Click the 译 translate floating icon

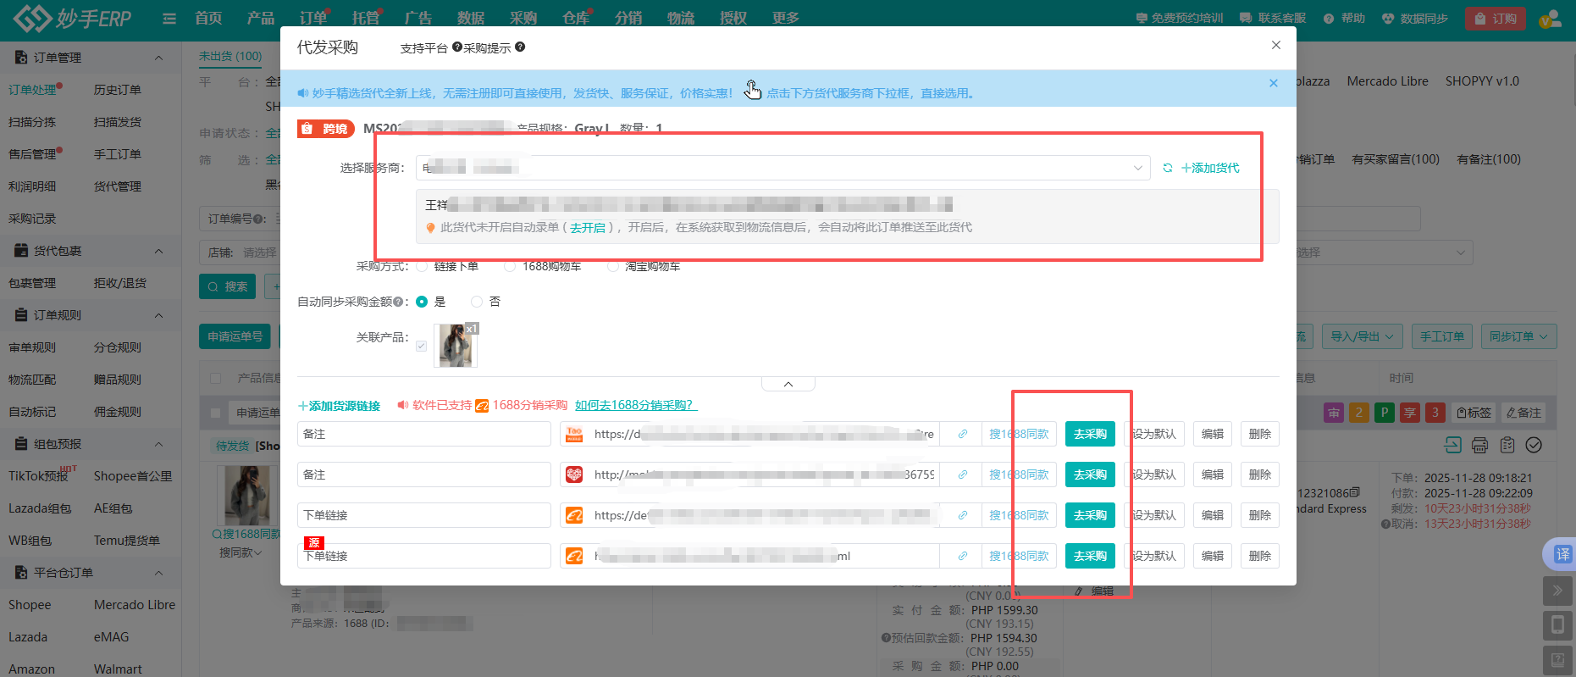[1561, 554]
